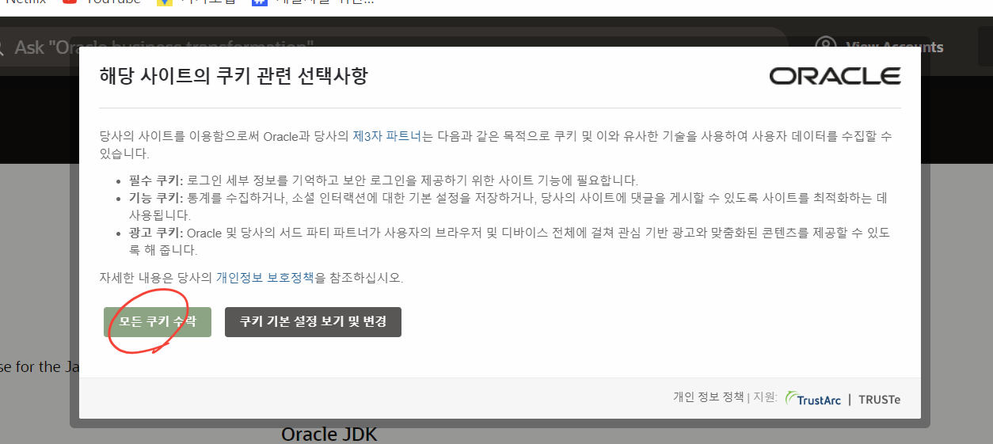Screen dimensions: 993x444
Task: Accept all cookies with the green button
Action: pos(158,322)
